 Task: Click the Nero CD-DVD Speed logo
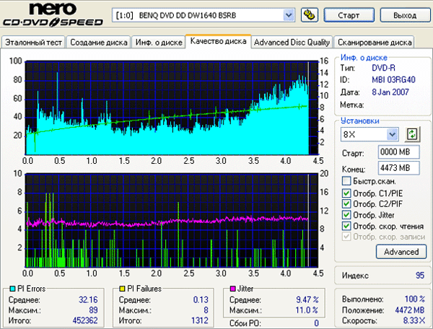(54, 14)
